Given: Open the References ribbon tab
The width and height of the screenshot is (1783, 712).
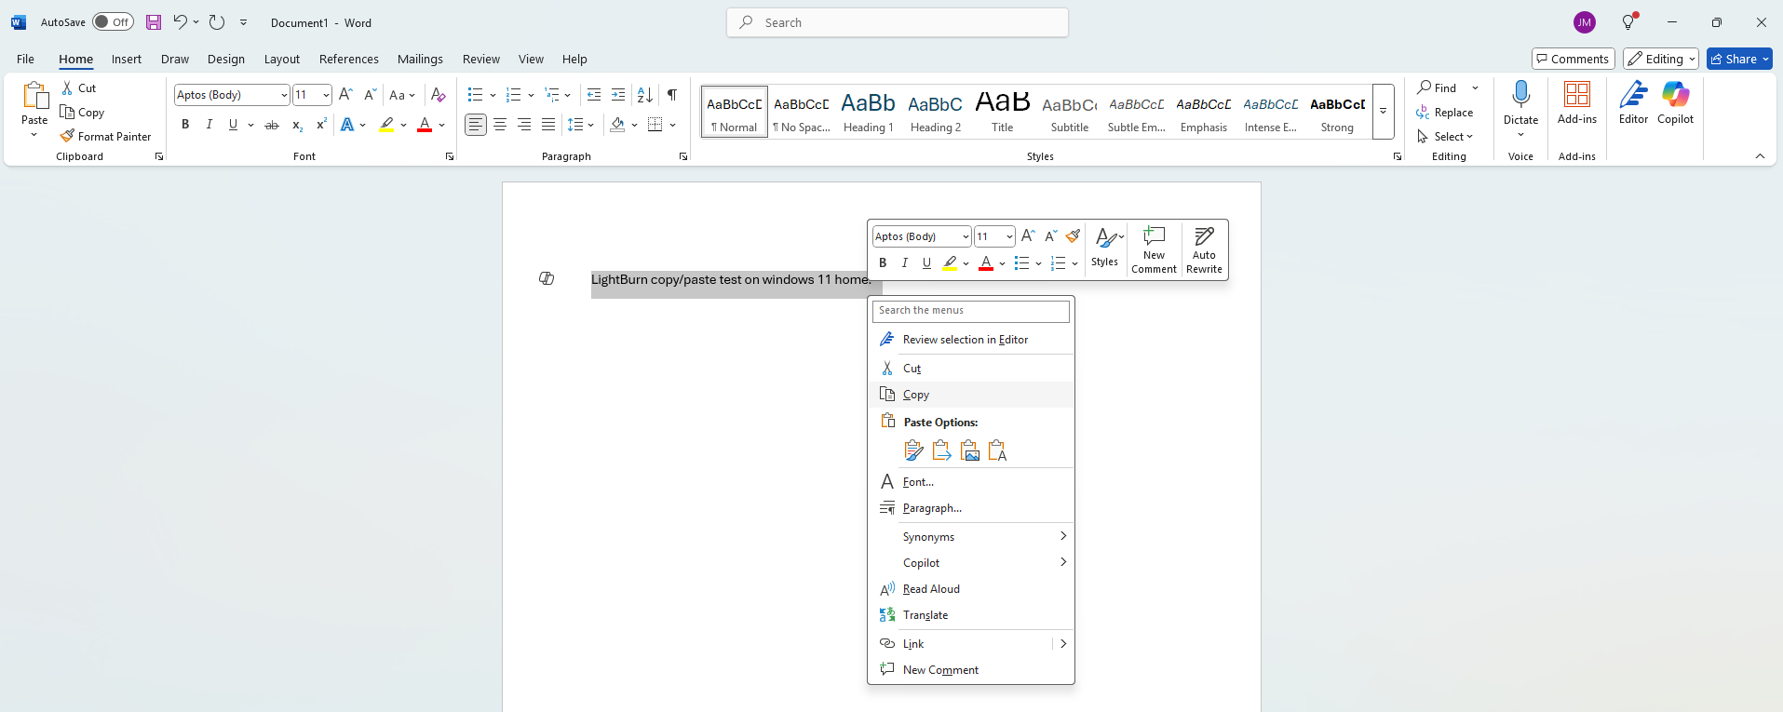Looking at the screenshot, I should pyautogui.click(x=348, y=59).
